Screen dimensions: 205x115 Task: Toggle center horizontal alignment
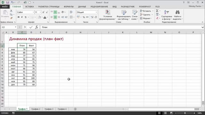[x=55, y=17]
